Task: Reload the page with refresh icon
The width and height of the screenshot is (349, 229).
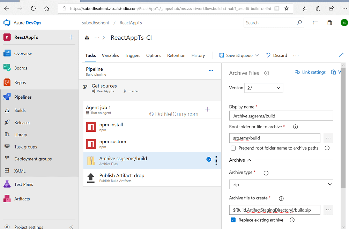Action: (x=33, y=8)
